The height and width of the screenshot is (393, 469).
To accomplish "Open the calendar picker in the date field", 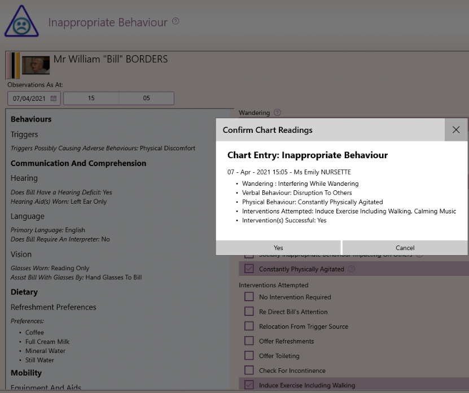I will [52, 98].
